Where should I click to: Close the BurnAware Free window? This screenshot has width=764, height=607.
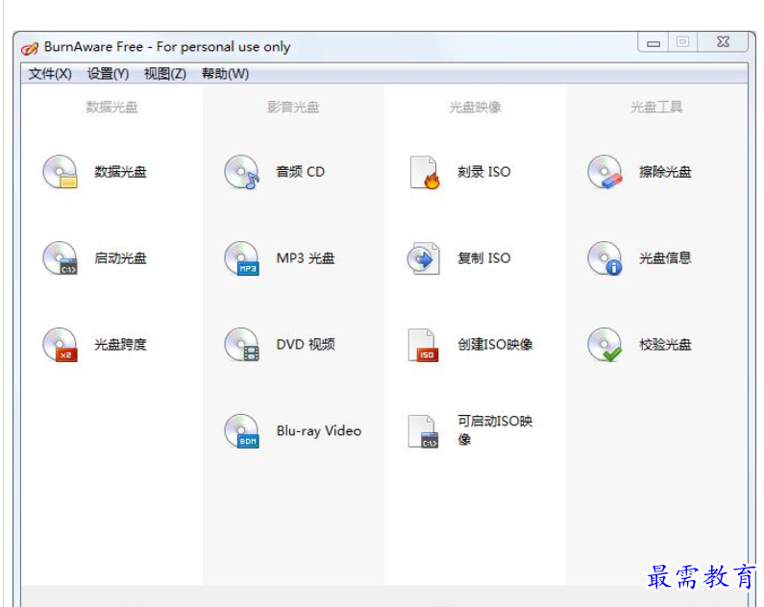[x=723, y=42]
